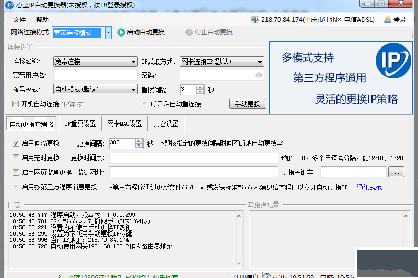Click log line '程序启动，版本为: 1.0.0.299'
Viewport: 418px width, 278px height.
pos(72,215)
